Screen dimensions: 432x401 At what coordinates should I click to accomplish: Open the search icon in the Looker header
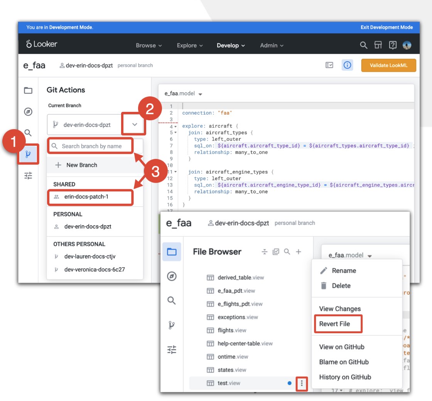[364, 45]
